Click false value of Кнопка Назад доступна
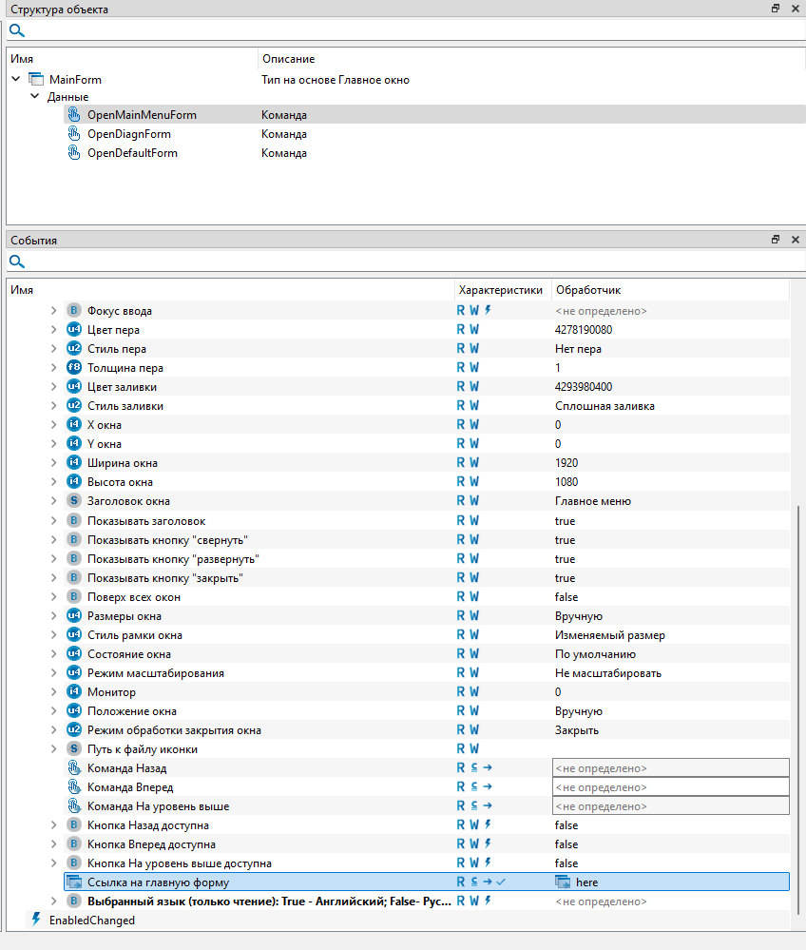Image resolution: width=806 pixels, height=950 pixels. (x=566, y=825)
